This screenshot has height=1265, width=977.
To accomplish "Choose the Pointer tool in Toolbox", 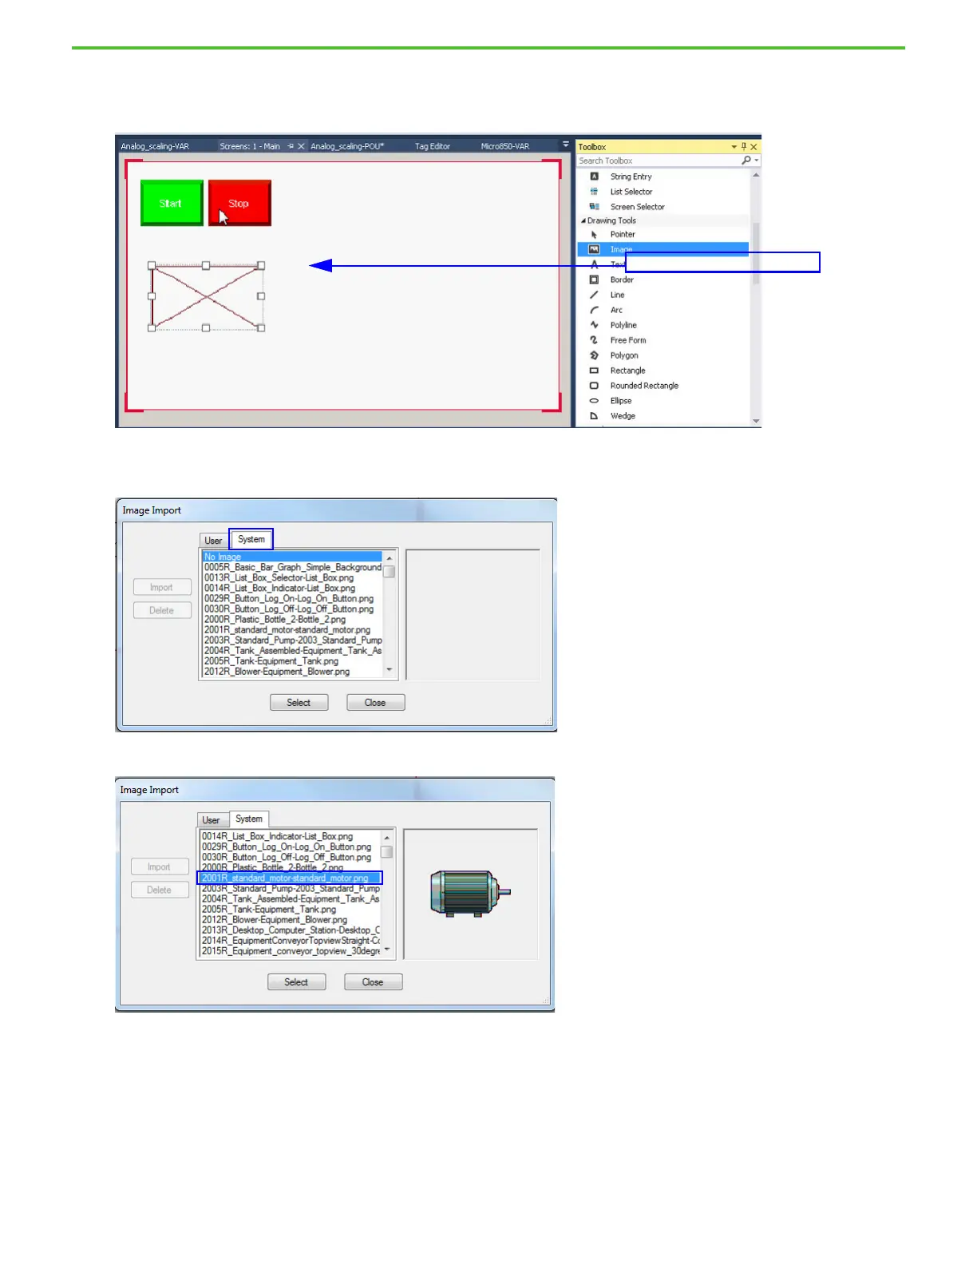I will click(x=663, y=235).
